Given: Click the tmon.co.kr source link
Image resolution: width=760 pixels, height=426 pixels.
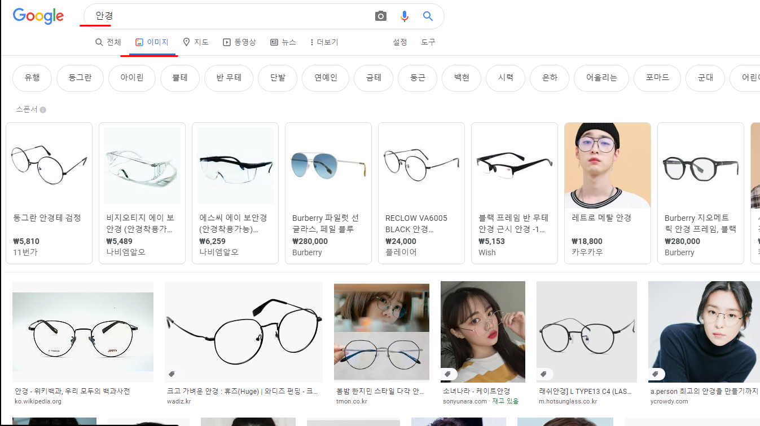Looking at the screenshot, I should (x=352, y=402).
